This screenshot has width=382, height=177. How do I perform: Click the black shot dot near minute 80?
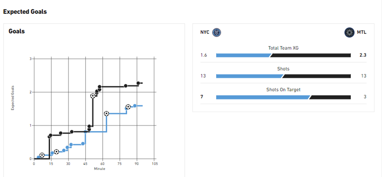pyautogui.click(x=126, y=86)
